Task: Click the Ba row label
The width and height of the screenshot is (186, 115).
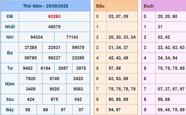Action: click(x=10, y=53)
